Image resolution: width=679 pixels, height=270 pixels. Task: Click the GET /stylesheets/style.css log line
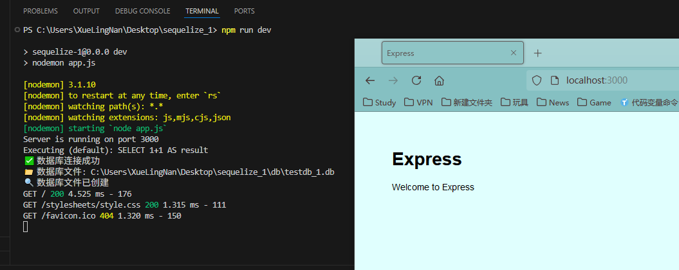coord(125,204)
